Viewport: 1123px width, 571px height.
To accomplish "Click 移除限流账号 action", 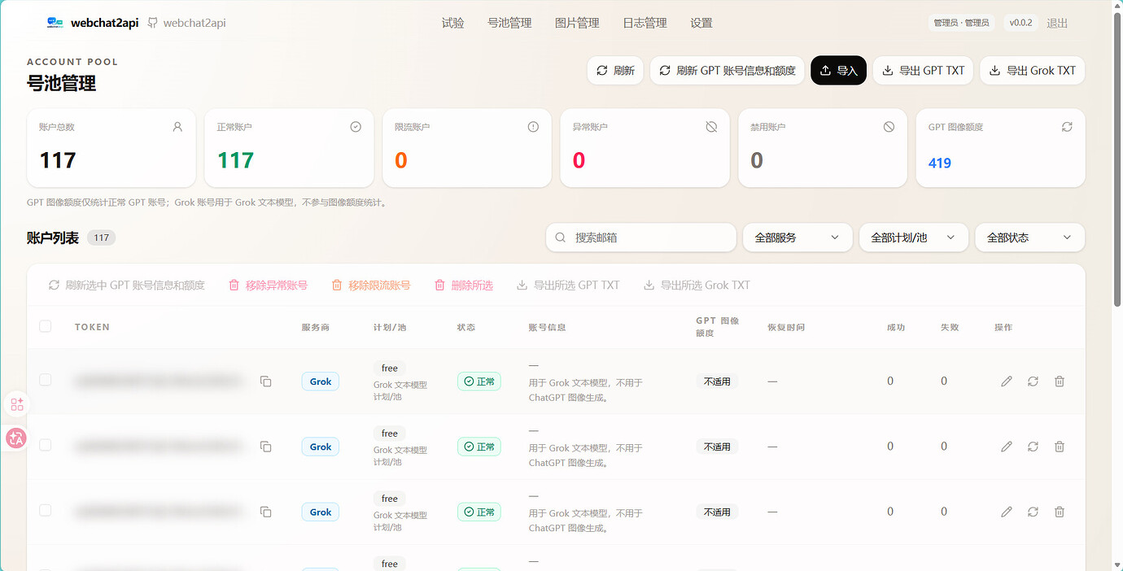I will [371, 285].
